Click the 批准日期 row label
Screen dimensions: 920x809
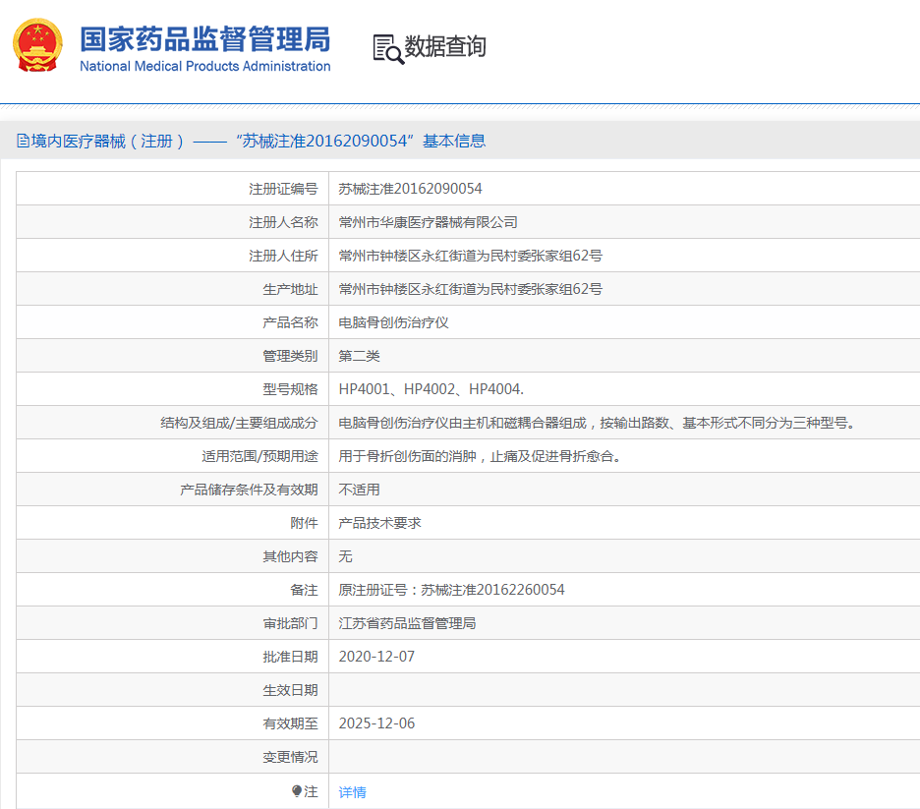[x=290, y=657]
